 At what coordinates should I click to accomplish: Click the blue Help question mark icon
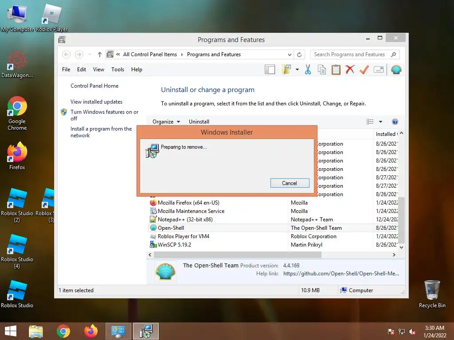point(395,122)
